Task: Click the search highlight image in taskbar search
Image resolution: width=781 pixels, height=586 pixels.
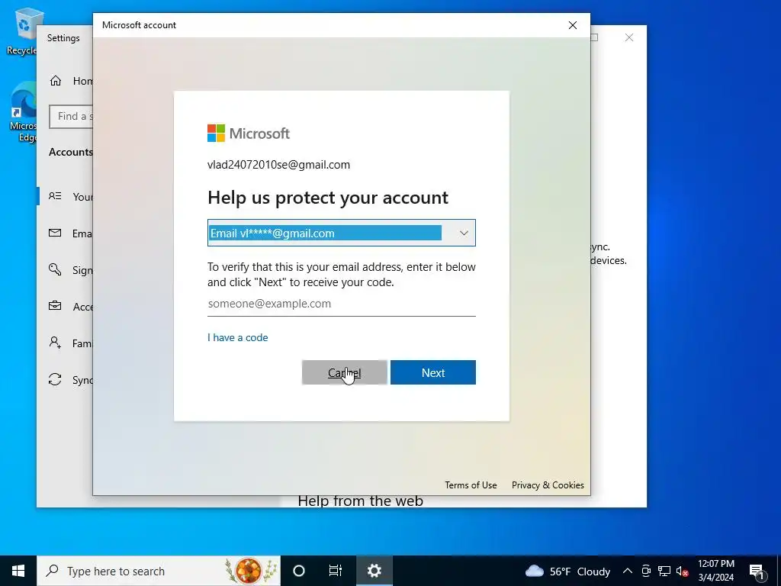Action: pyautogui.click(x=250, y=571)
